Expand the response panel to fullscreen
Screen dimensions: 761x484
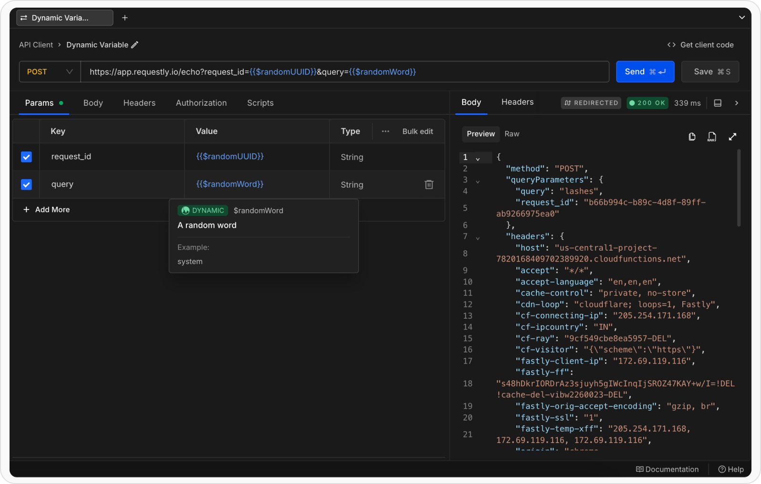click(x=732, y=137)
